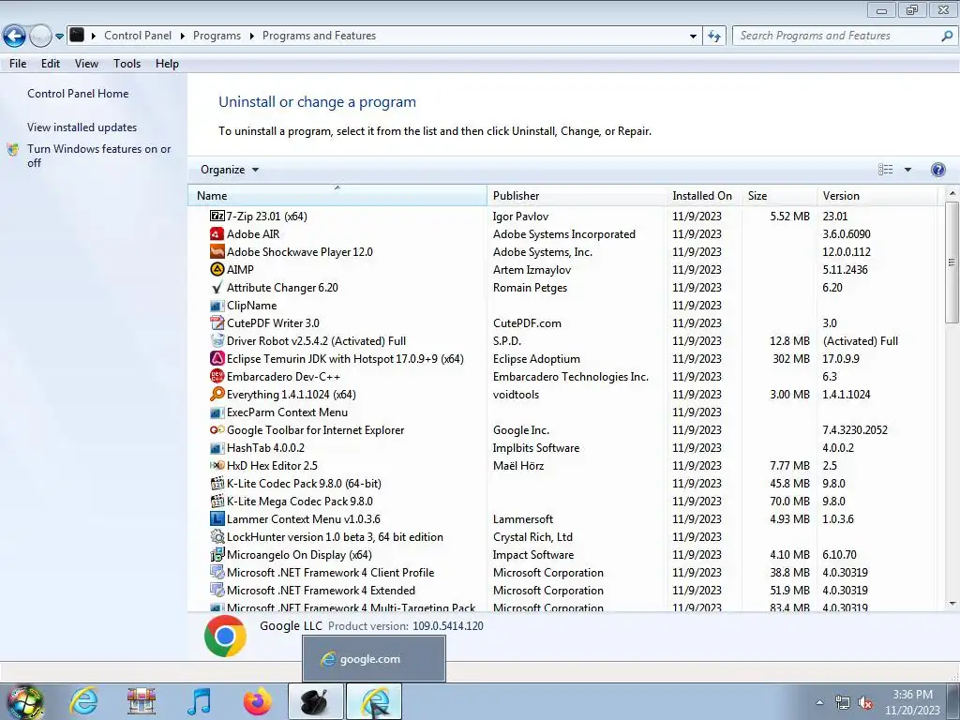The width and height of the screenshot is (960, 720).
Task: Select the google.com taskbar preview thumbnail
Action: pyautogui.click(x=373, y=659)
